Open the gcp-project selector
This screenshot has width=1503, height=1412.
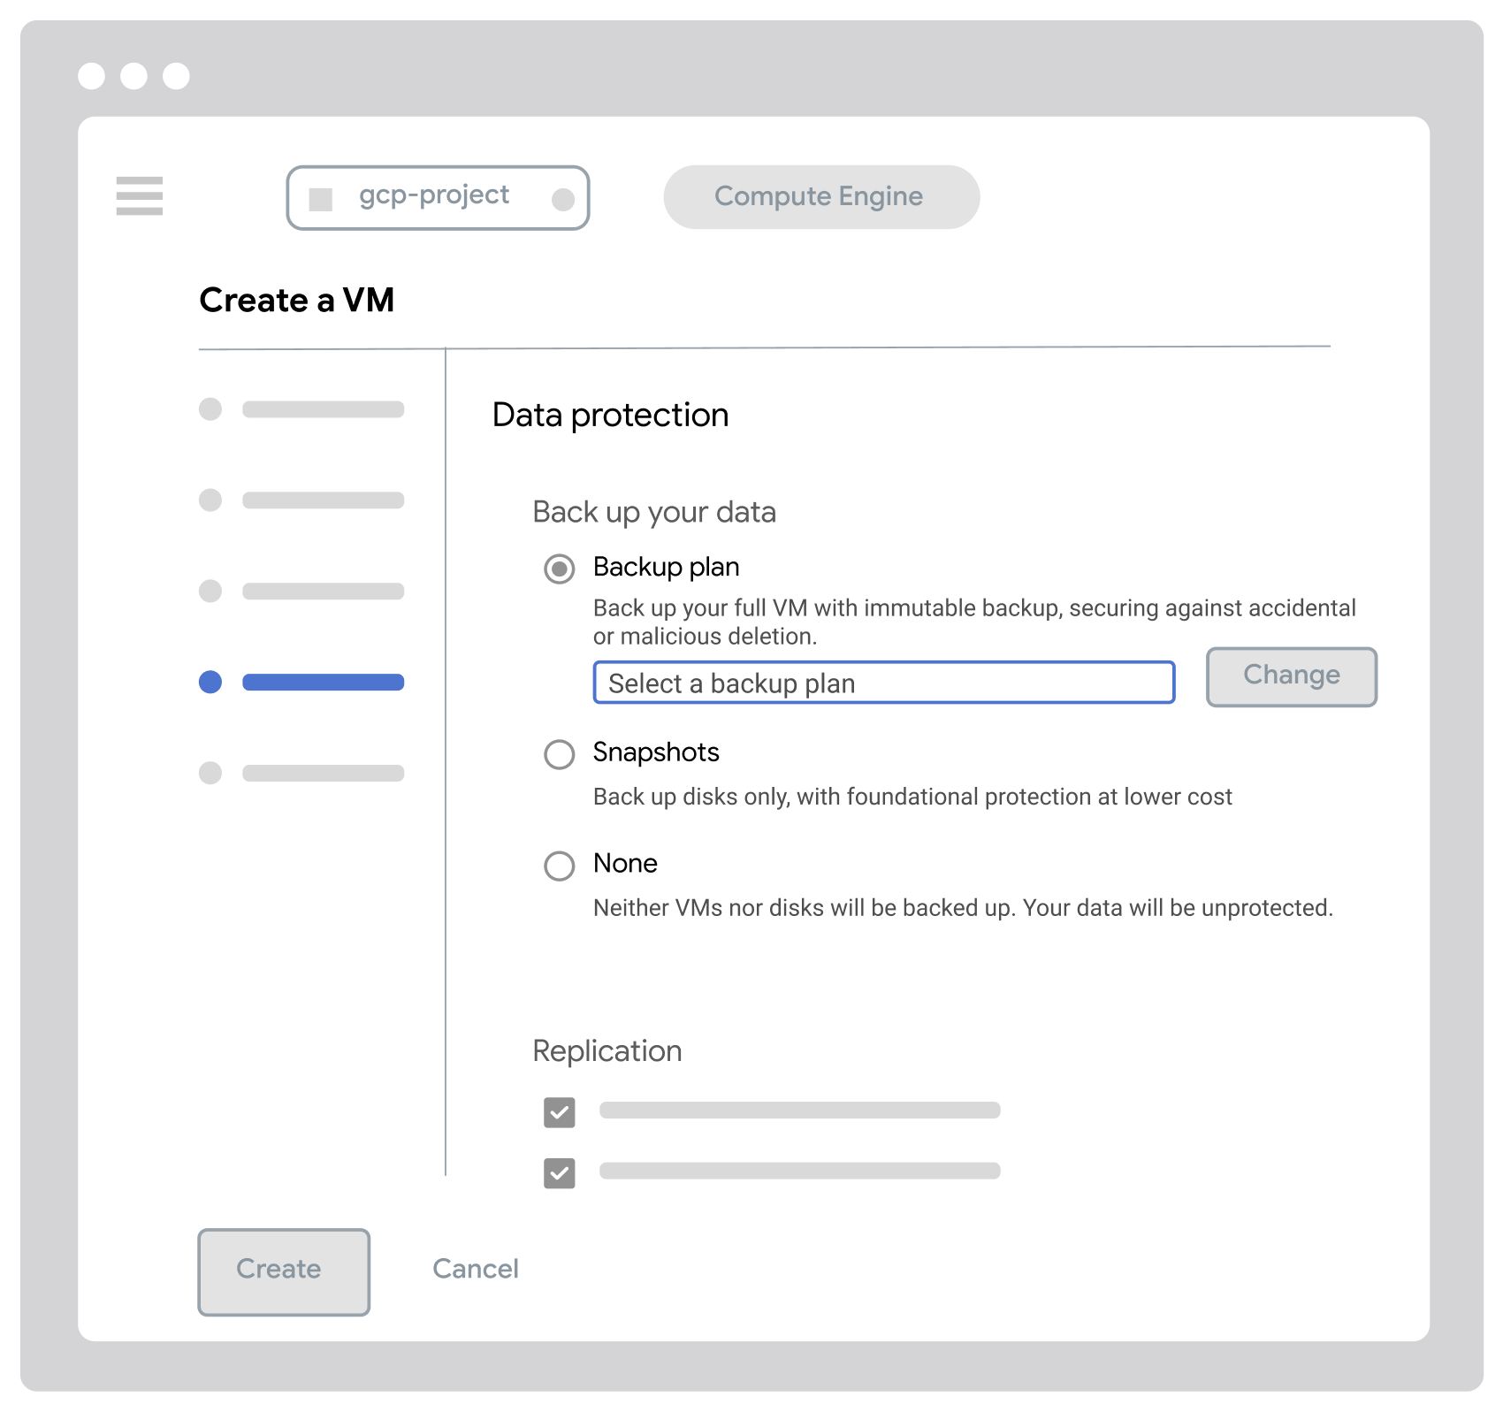438,196
